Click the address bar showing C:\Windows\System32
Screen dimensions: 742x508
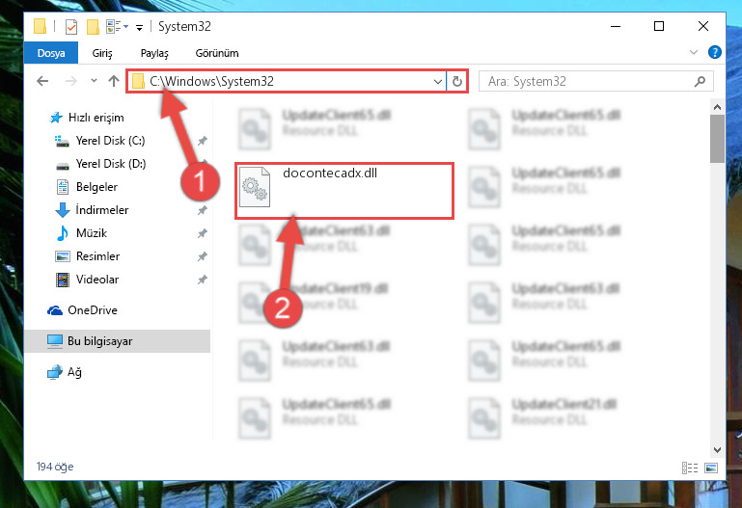pos(287,81)
